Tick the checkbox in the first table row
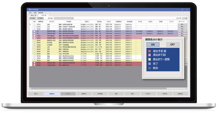This screenshot has height=113, width=219. coord(34,24)
